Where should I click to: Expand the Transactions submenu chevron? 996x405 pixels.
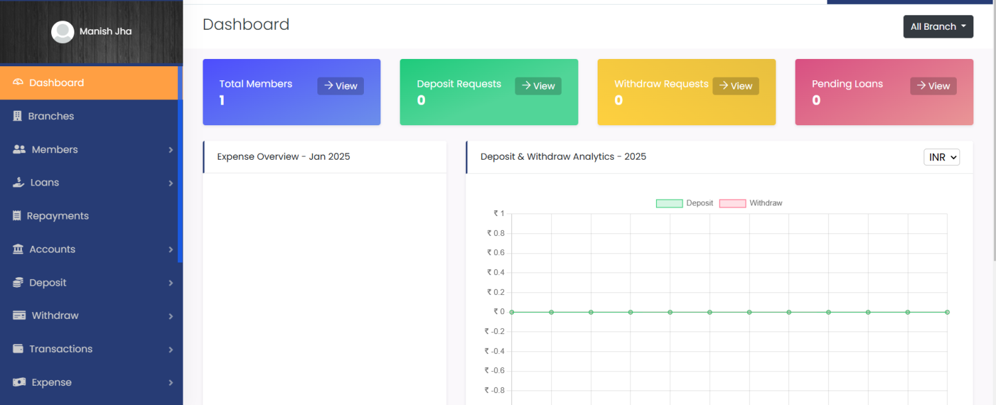pyautogui.click(x=171, y=349)
